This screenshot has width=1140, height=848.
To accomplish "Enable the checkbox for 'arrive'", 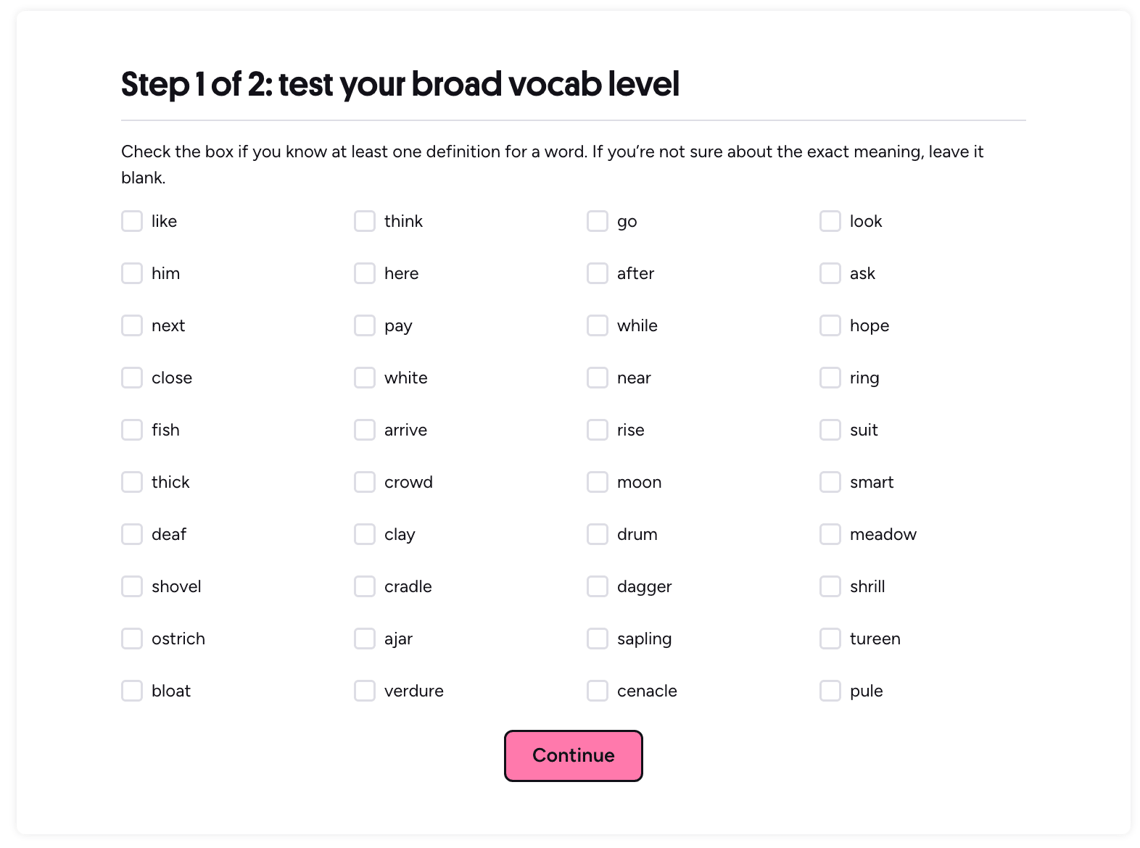I will 364,429.
